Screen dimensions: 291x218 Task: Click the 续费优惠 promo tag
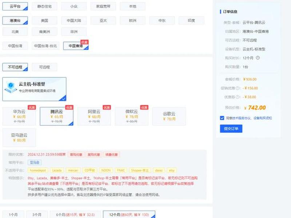coord(112,155)
